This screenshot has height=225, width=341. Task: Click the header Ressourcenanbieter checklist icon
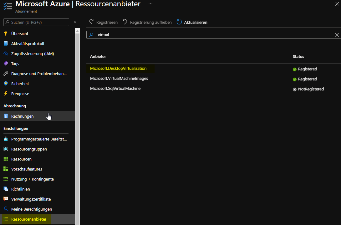(x=8, y=6)
